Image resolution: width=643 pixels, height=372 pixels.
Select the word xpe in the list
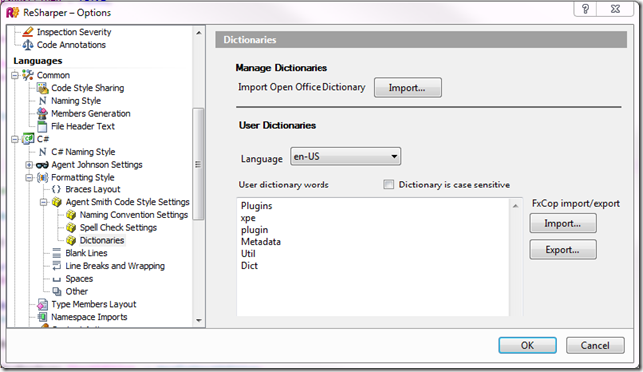click(x=248, y=218)
